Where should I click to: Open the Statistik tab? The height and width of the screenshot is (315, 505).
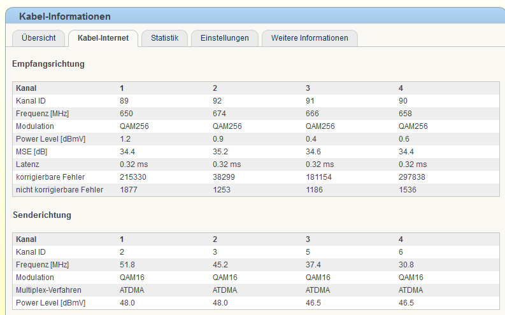click(164, 38)
